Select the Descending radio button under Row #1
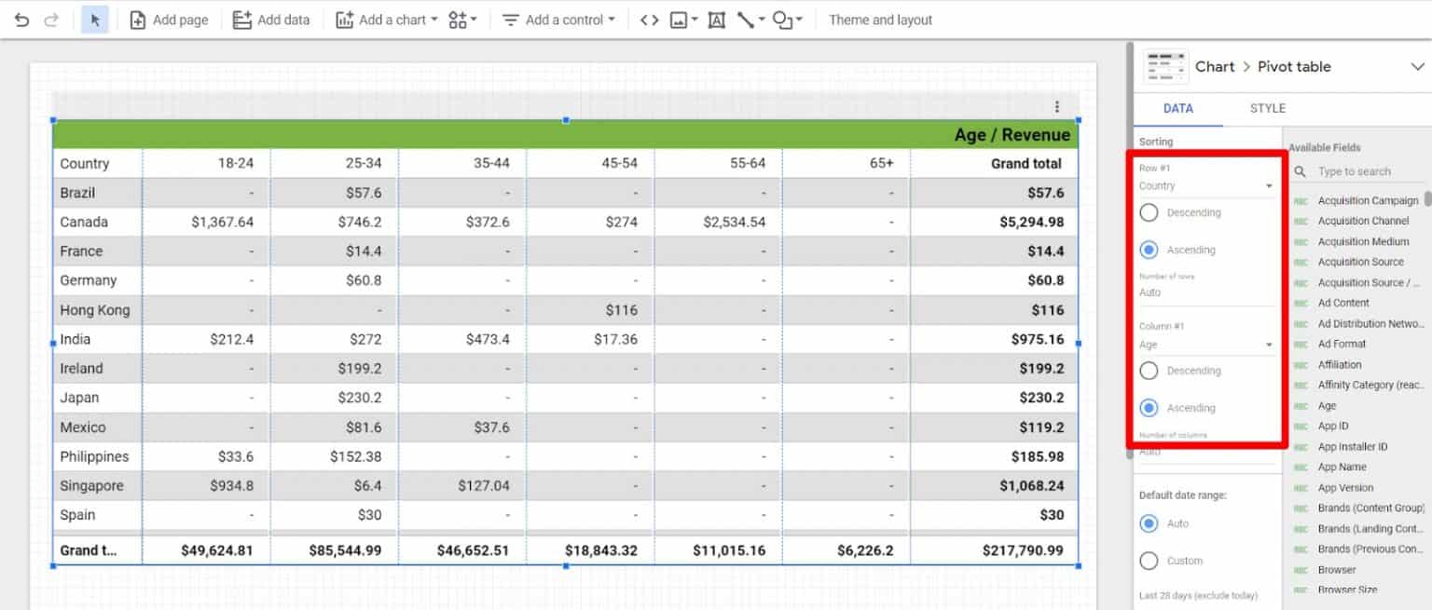 [x=1149, y=212]
